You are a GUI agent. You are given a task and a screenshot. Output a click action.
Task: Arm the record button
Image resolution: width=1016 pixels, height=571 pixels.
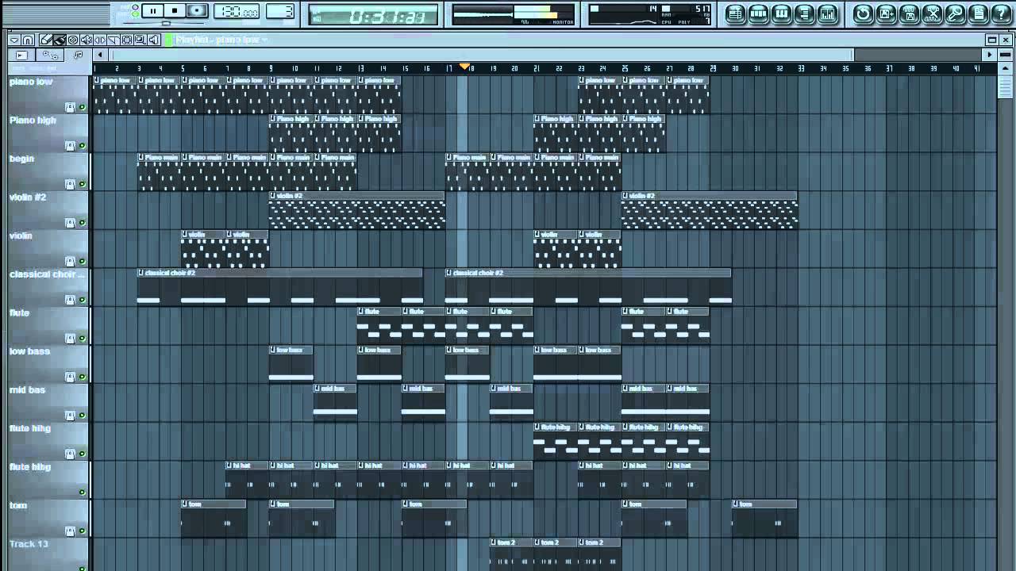(197, 10)
